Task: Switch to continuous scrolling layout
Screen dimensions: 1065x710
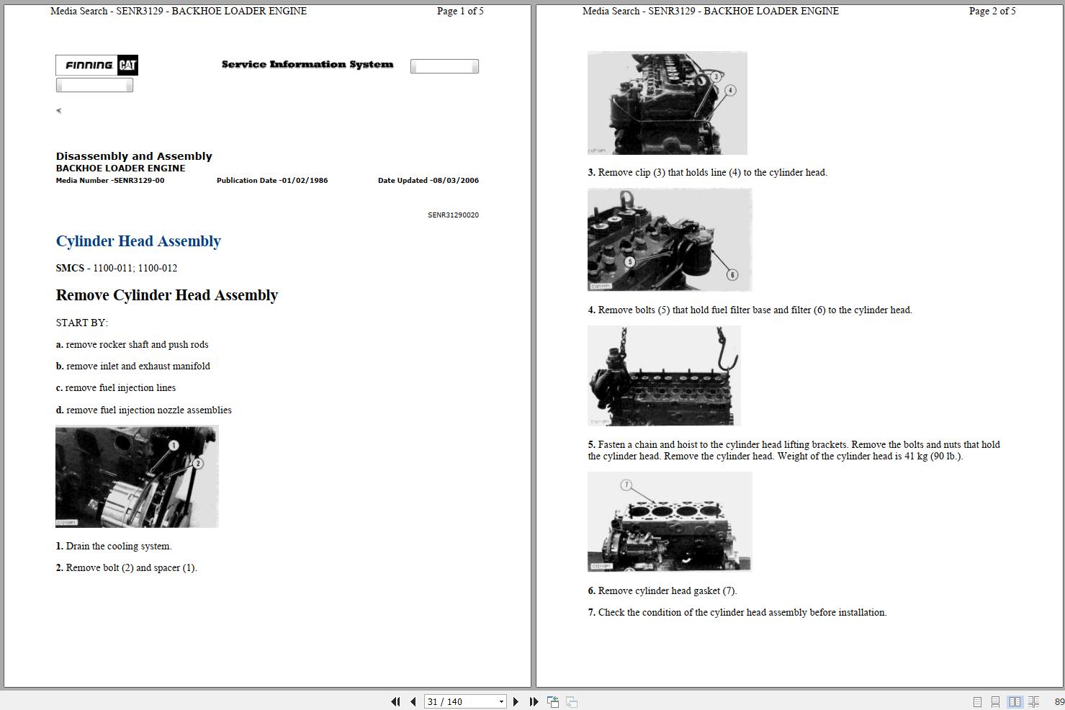Action: [996, 701]
